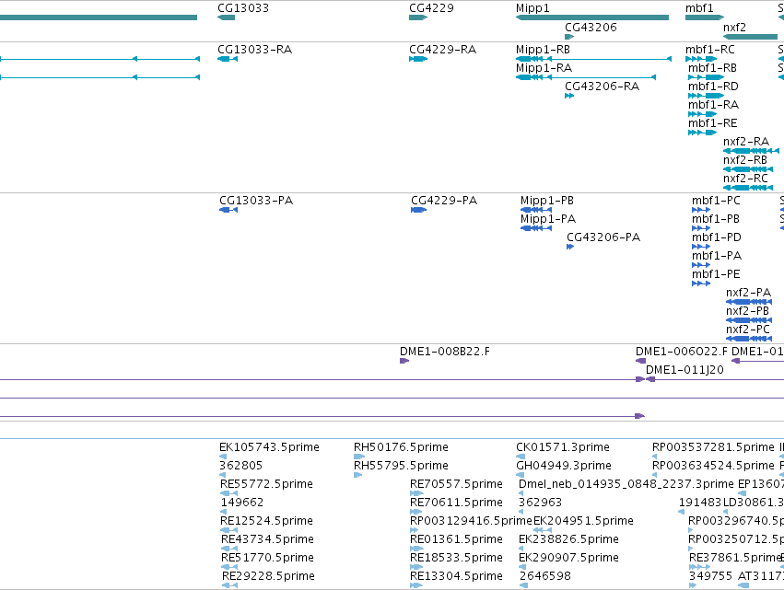This screenshot has width=784, height=590.
Task: Click transcript nxf2-RB label
Action: coord(745,160)
